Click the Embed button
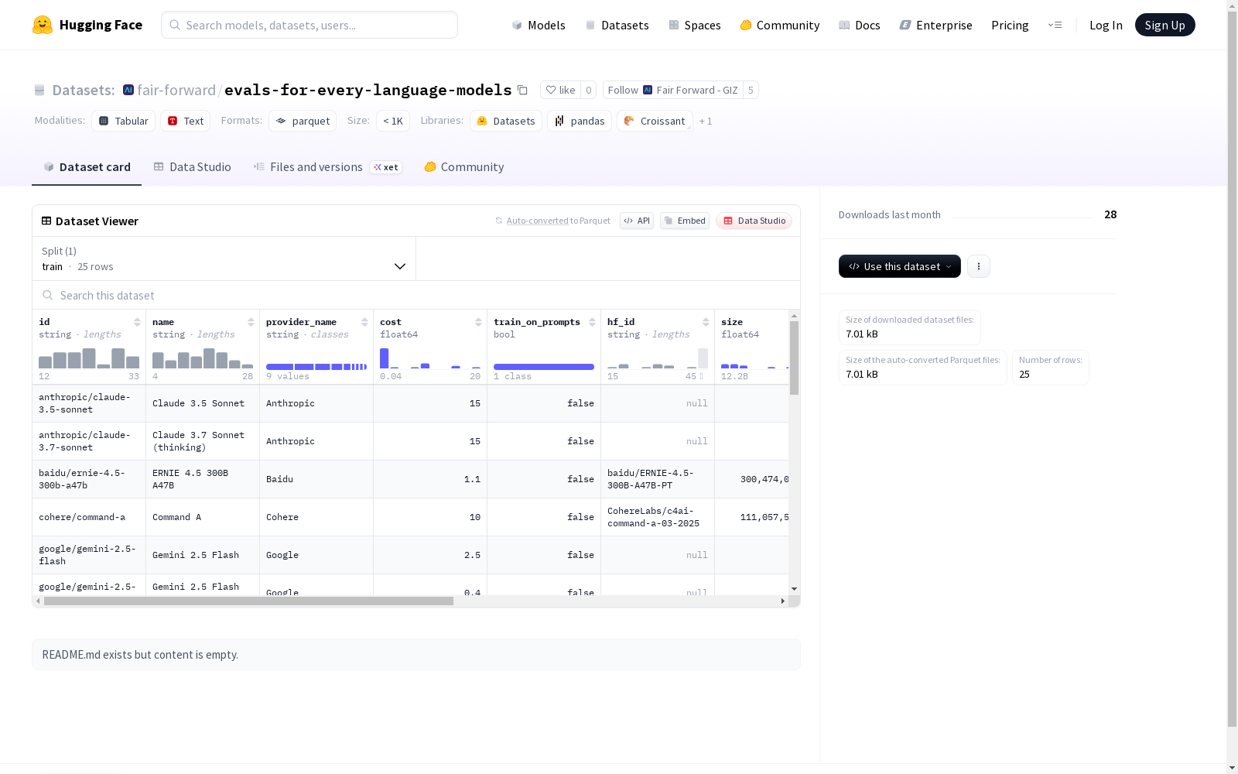Image resolution: width=1238 pixels, height=774 pixels. click(x=685, y=221)
